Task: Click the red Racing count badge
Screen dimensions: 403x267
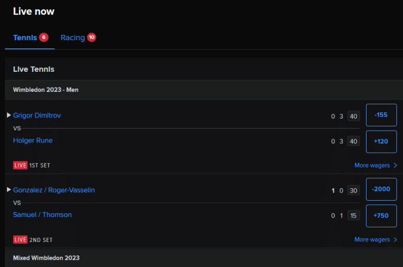Action: pyautogui.click(x=91, y=38)
